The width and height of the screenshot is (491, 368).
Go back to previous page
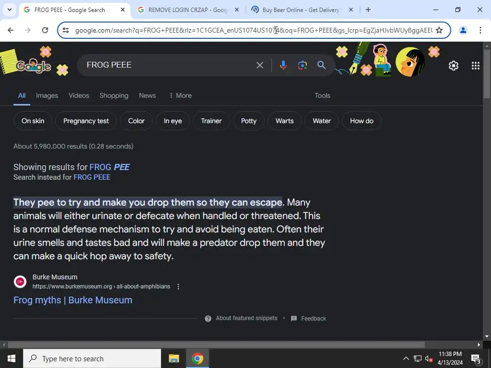click(11, 30)
